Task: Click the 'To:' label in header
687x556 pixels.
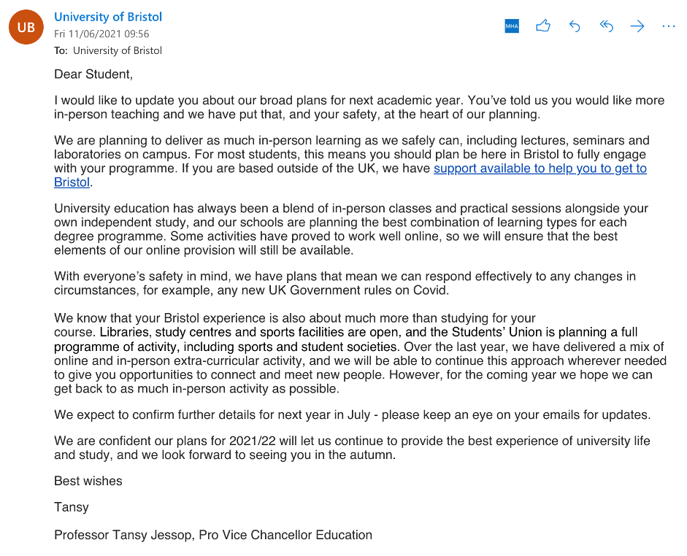Action: pos(61,50)
